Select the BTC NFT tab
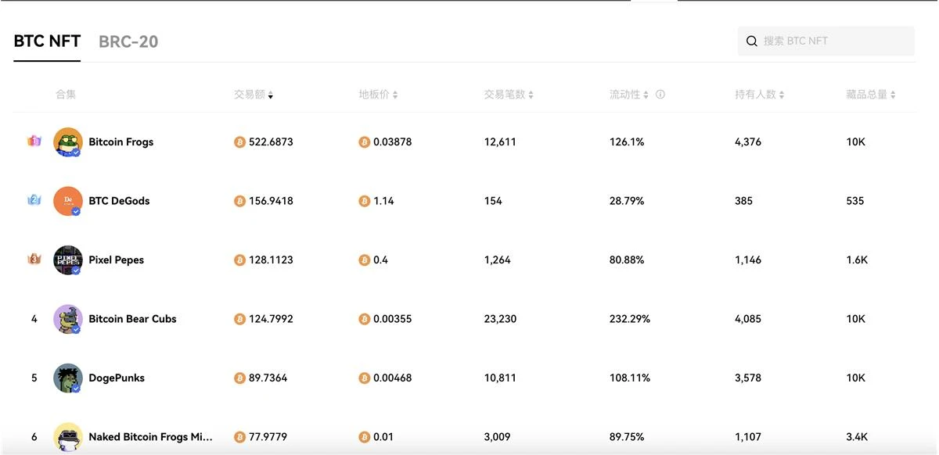Viewport: 939px width, 455px height. pyautogui.click(x=47, y=41)
